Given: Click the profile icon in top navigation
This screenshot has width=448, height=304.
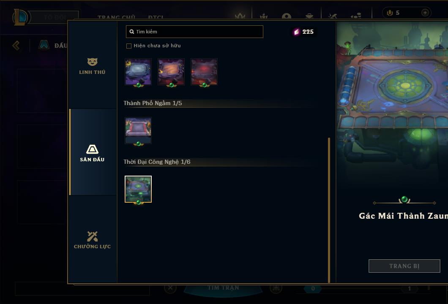Looking at the screenshot, I should click(x=286, y=16).
